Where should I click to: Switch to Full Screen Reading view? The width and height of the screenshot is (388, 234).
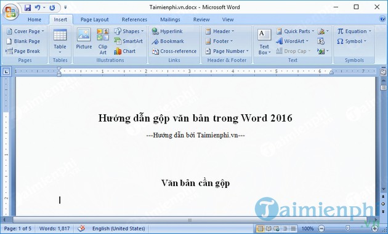pos(269,228)
